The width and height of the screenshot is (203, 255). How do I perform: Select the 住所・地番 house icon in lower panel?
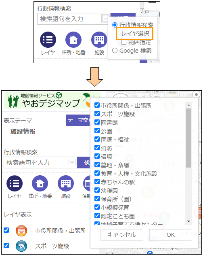[x=40, y=183]
